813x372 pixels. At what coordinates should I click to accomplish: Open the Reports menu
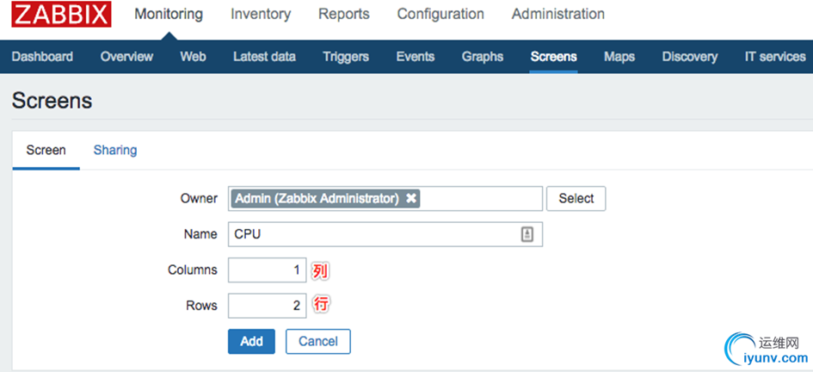[x=343, y=15]
